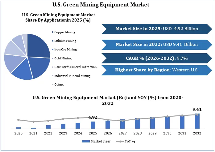Image resolution: width=215 pixels, height=152 pixels.
Task: Click the Copper Mining legend color square
Action: point(53,32)
